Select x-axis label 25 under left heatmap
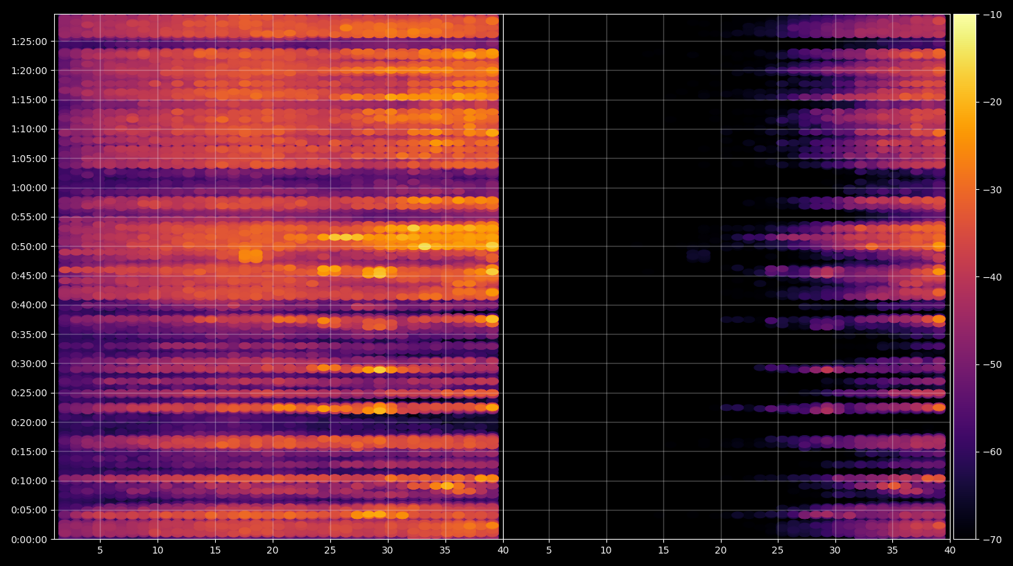This screenshot has width=1013, height=566. 330,551
